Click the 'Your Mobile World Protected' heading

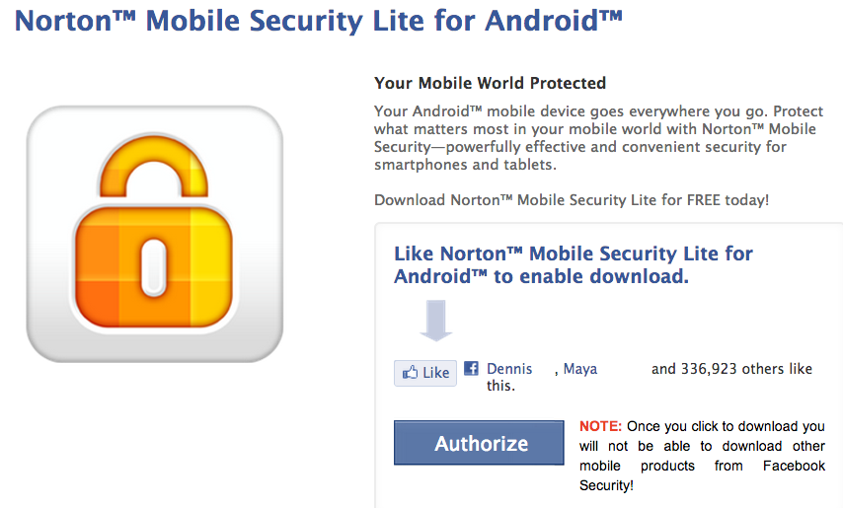[491, 83]
